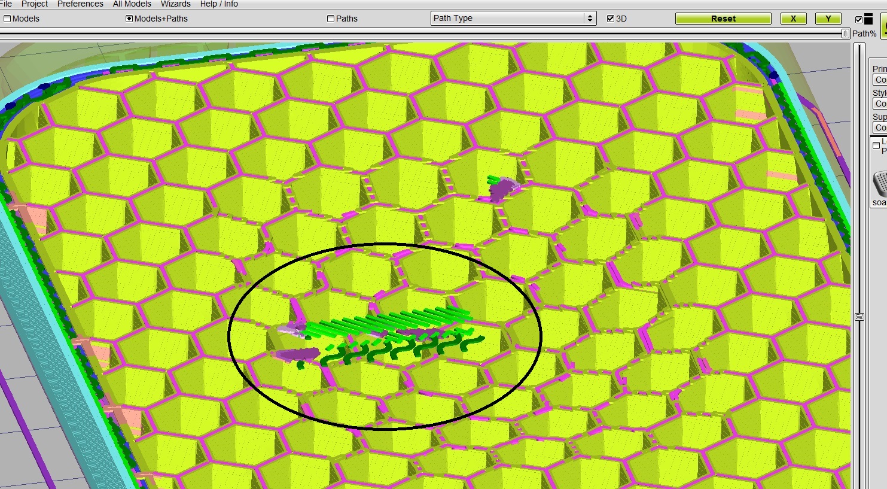Image resolution: width=887 pixels, height=489 pixels.
Task: Click the Reset view button
Action: pos(723,19)
